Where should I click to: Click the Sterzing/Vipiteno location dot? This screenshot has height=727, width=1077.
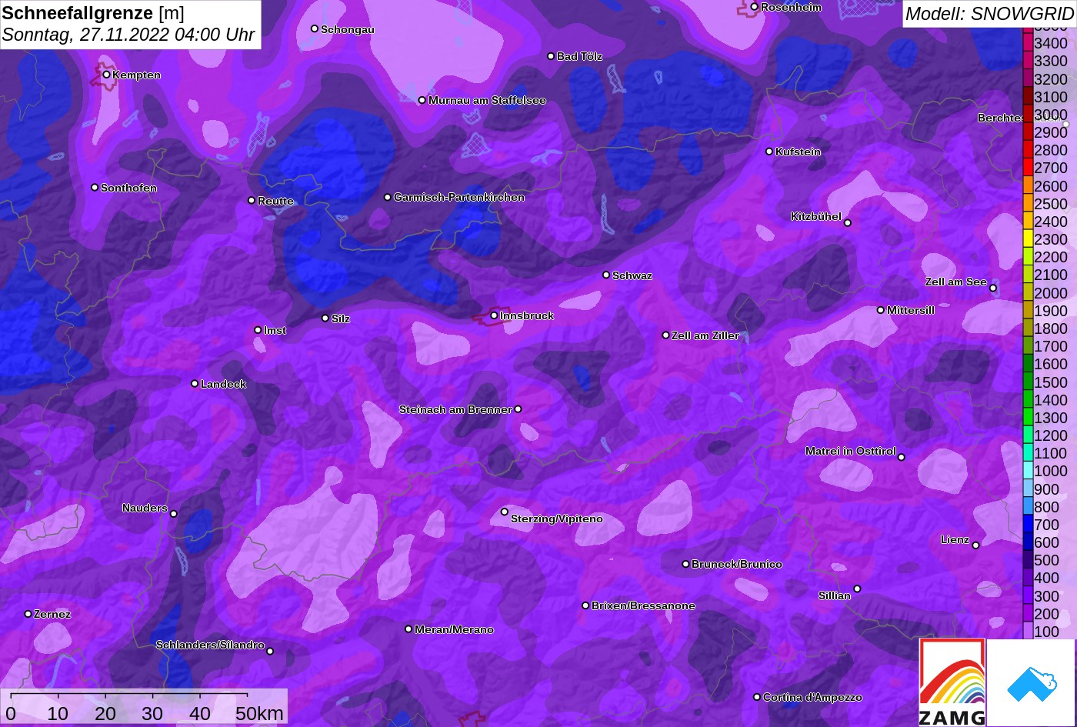[x=505, y=512]
